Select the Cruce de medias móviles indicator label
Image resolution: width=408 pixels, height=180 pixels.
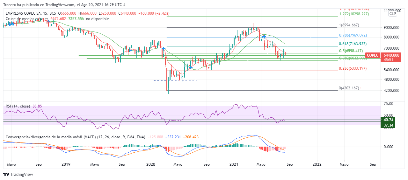pos(28,19)
